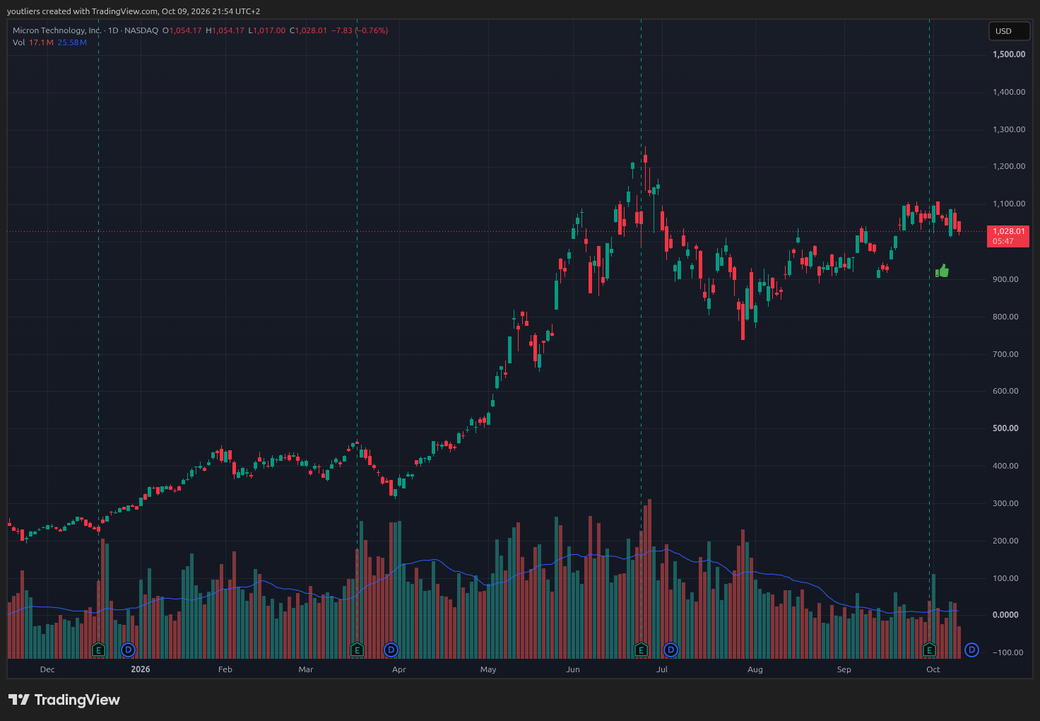Image resolution: width=1040 pixels, height=721 pixels.
Task: Click the youtliers created with TradingView.com caption
Action: point(134,11)
